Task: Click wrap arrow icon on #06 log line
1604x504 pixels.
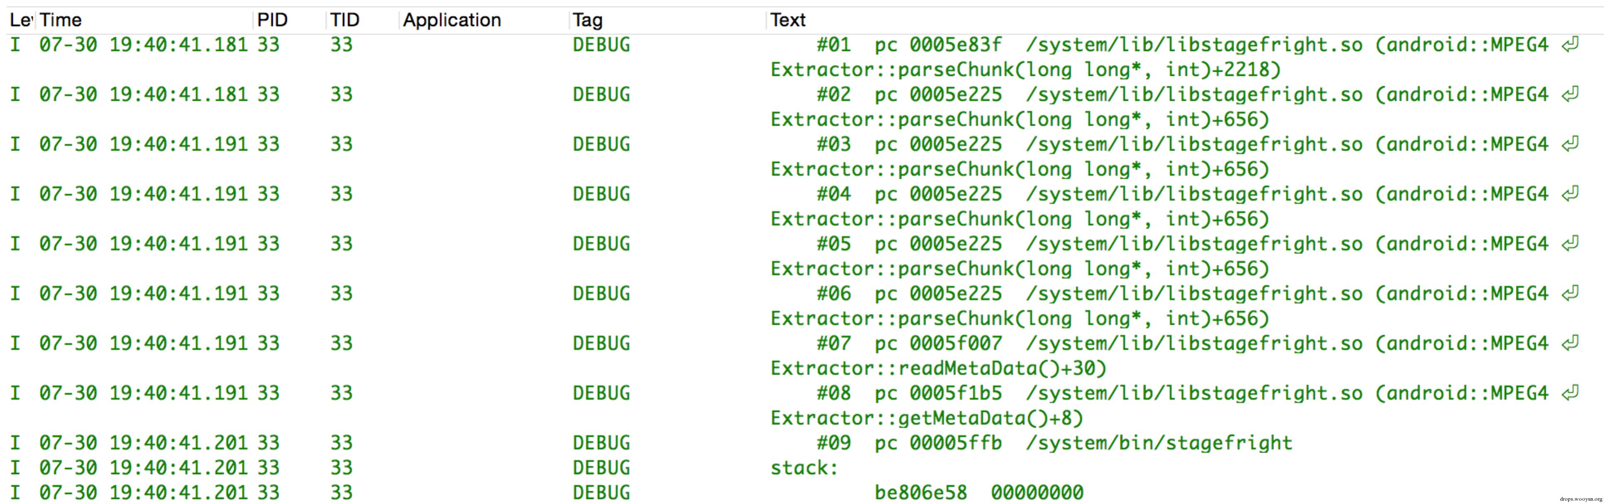Action: tap(1570, 293)
